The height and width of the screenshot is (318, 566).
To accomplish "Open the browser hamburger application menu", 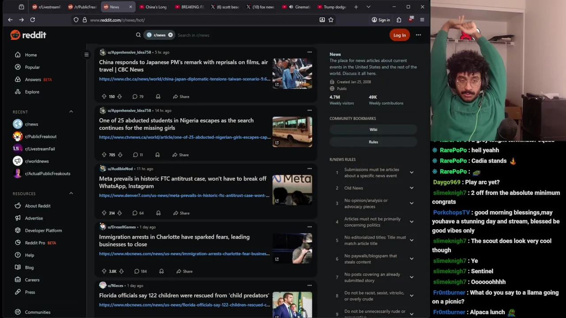I will [422, 20].
